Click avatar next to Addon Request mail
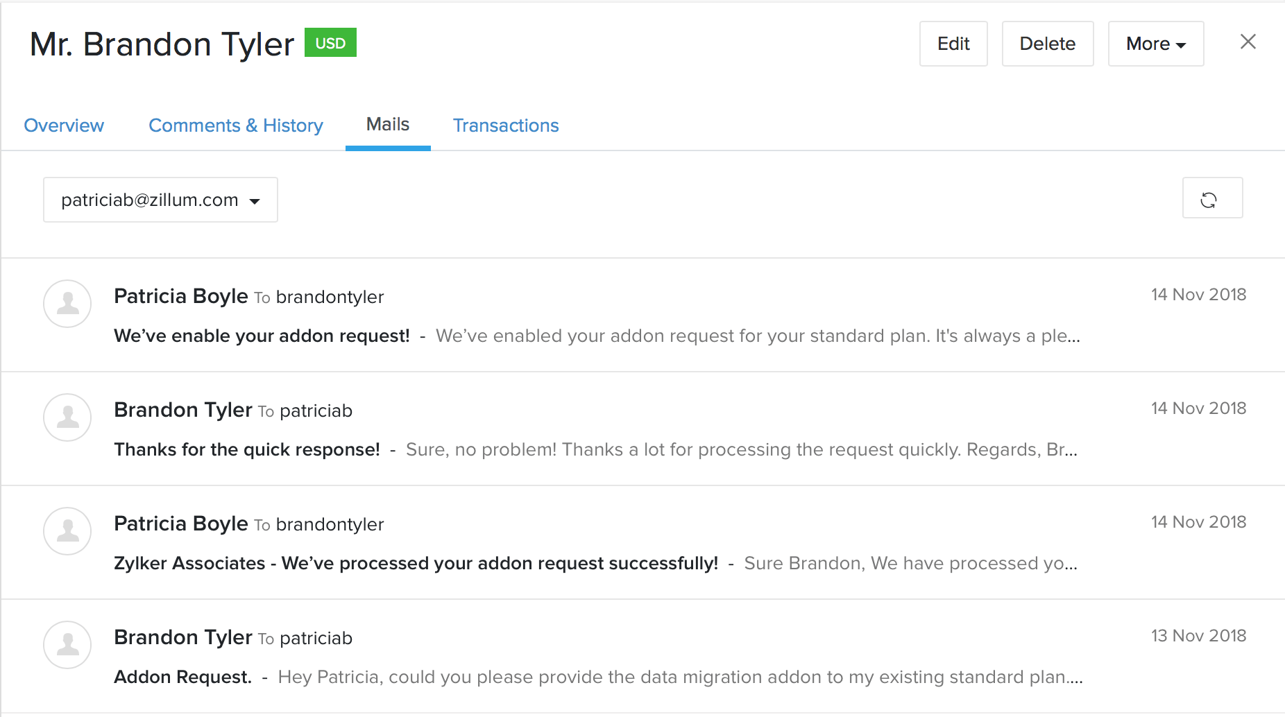Screen dimensions: 1285x717 (x=67, y=645)
